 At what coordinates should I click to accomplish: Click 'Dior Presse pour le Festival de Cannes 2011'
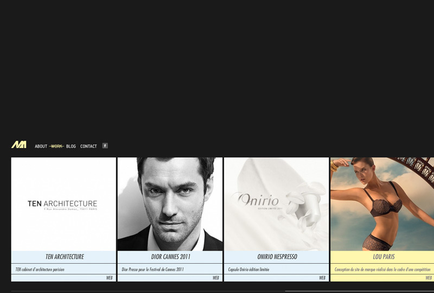point(153,269)
